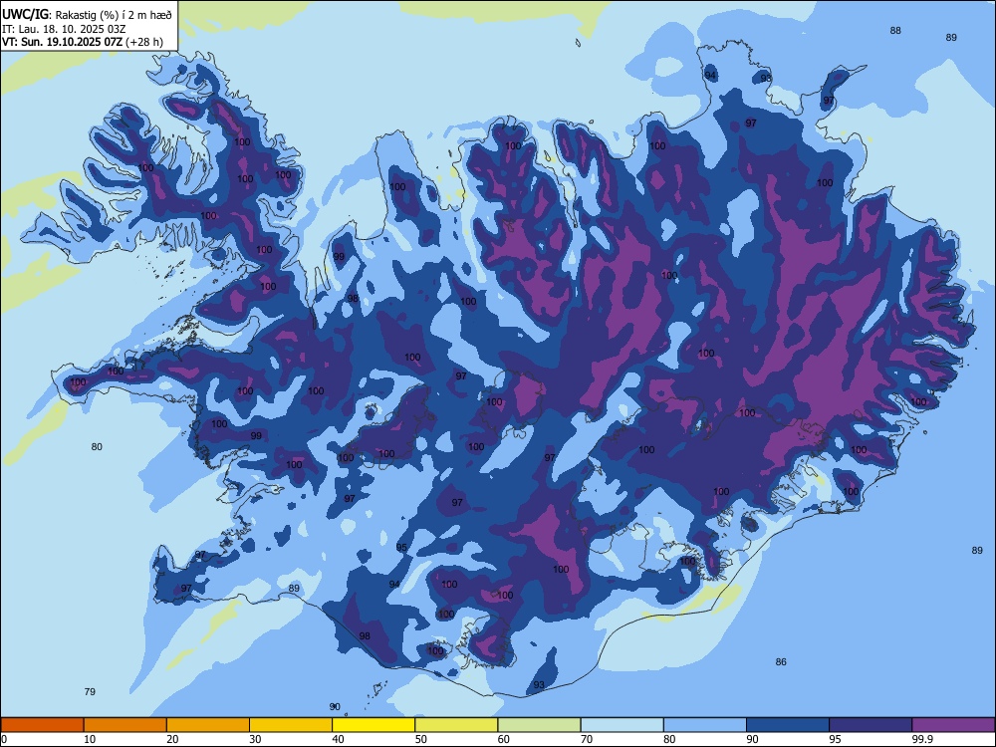Click the title line 'UWC/IG: Rakastig (%) í 2 m hæð'
996x747 pixels.
[x=87, y=15]
